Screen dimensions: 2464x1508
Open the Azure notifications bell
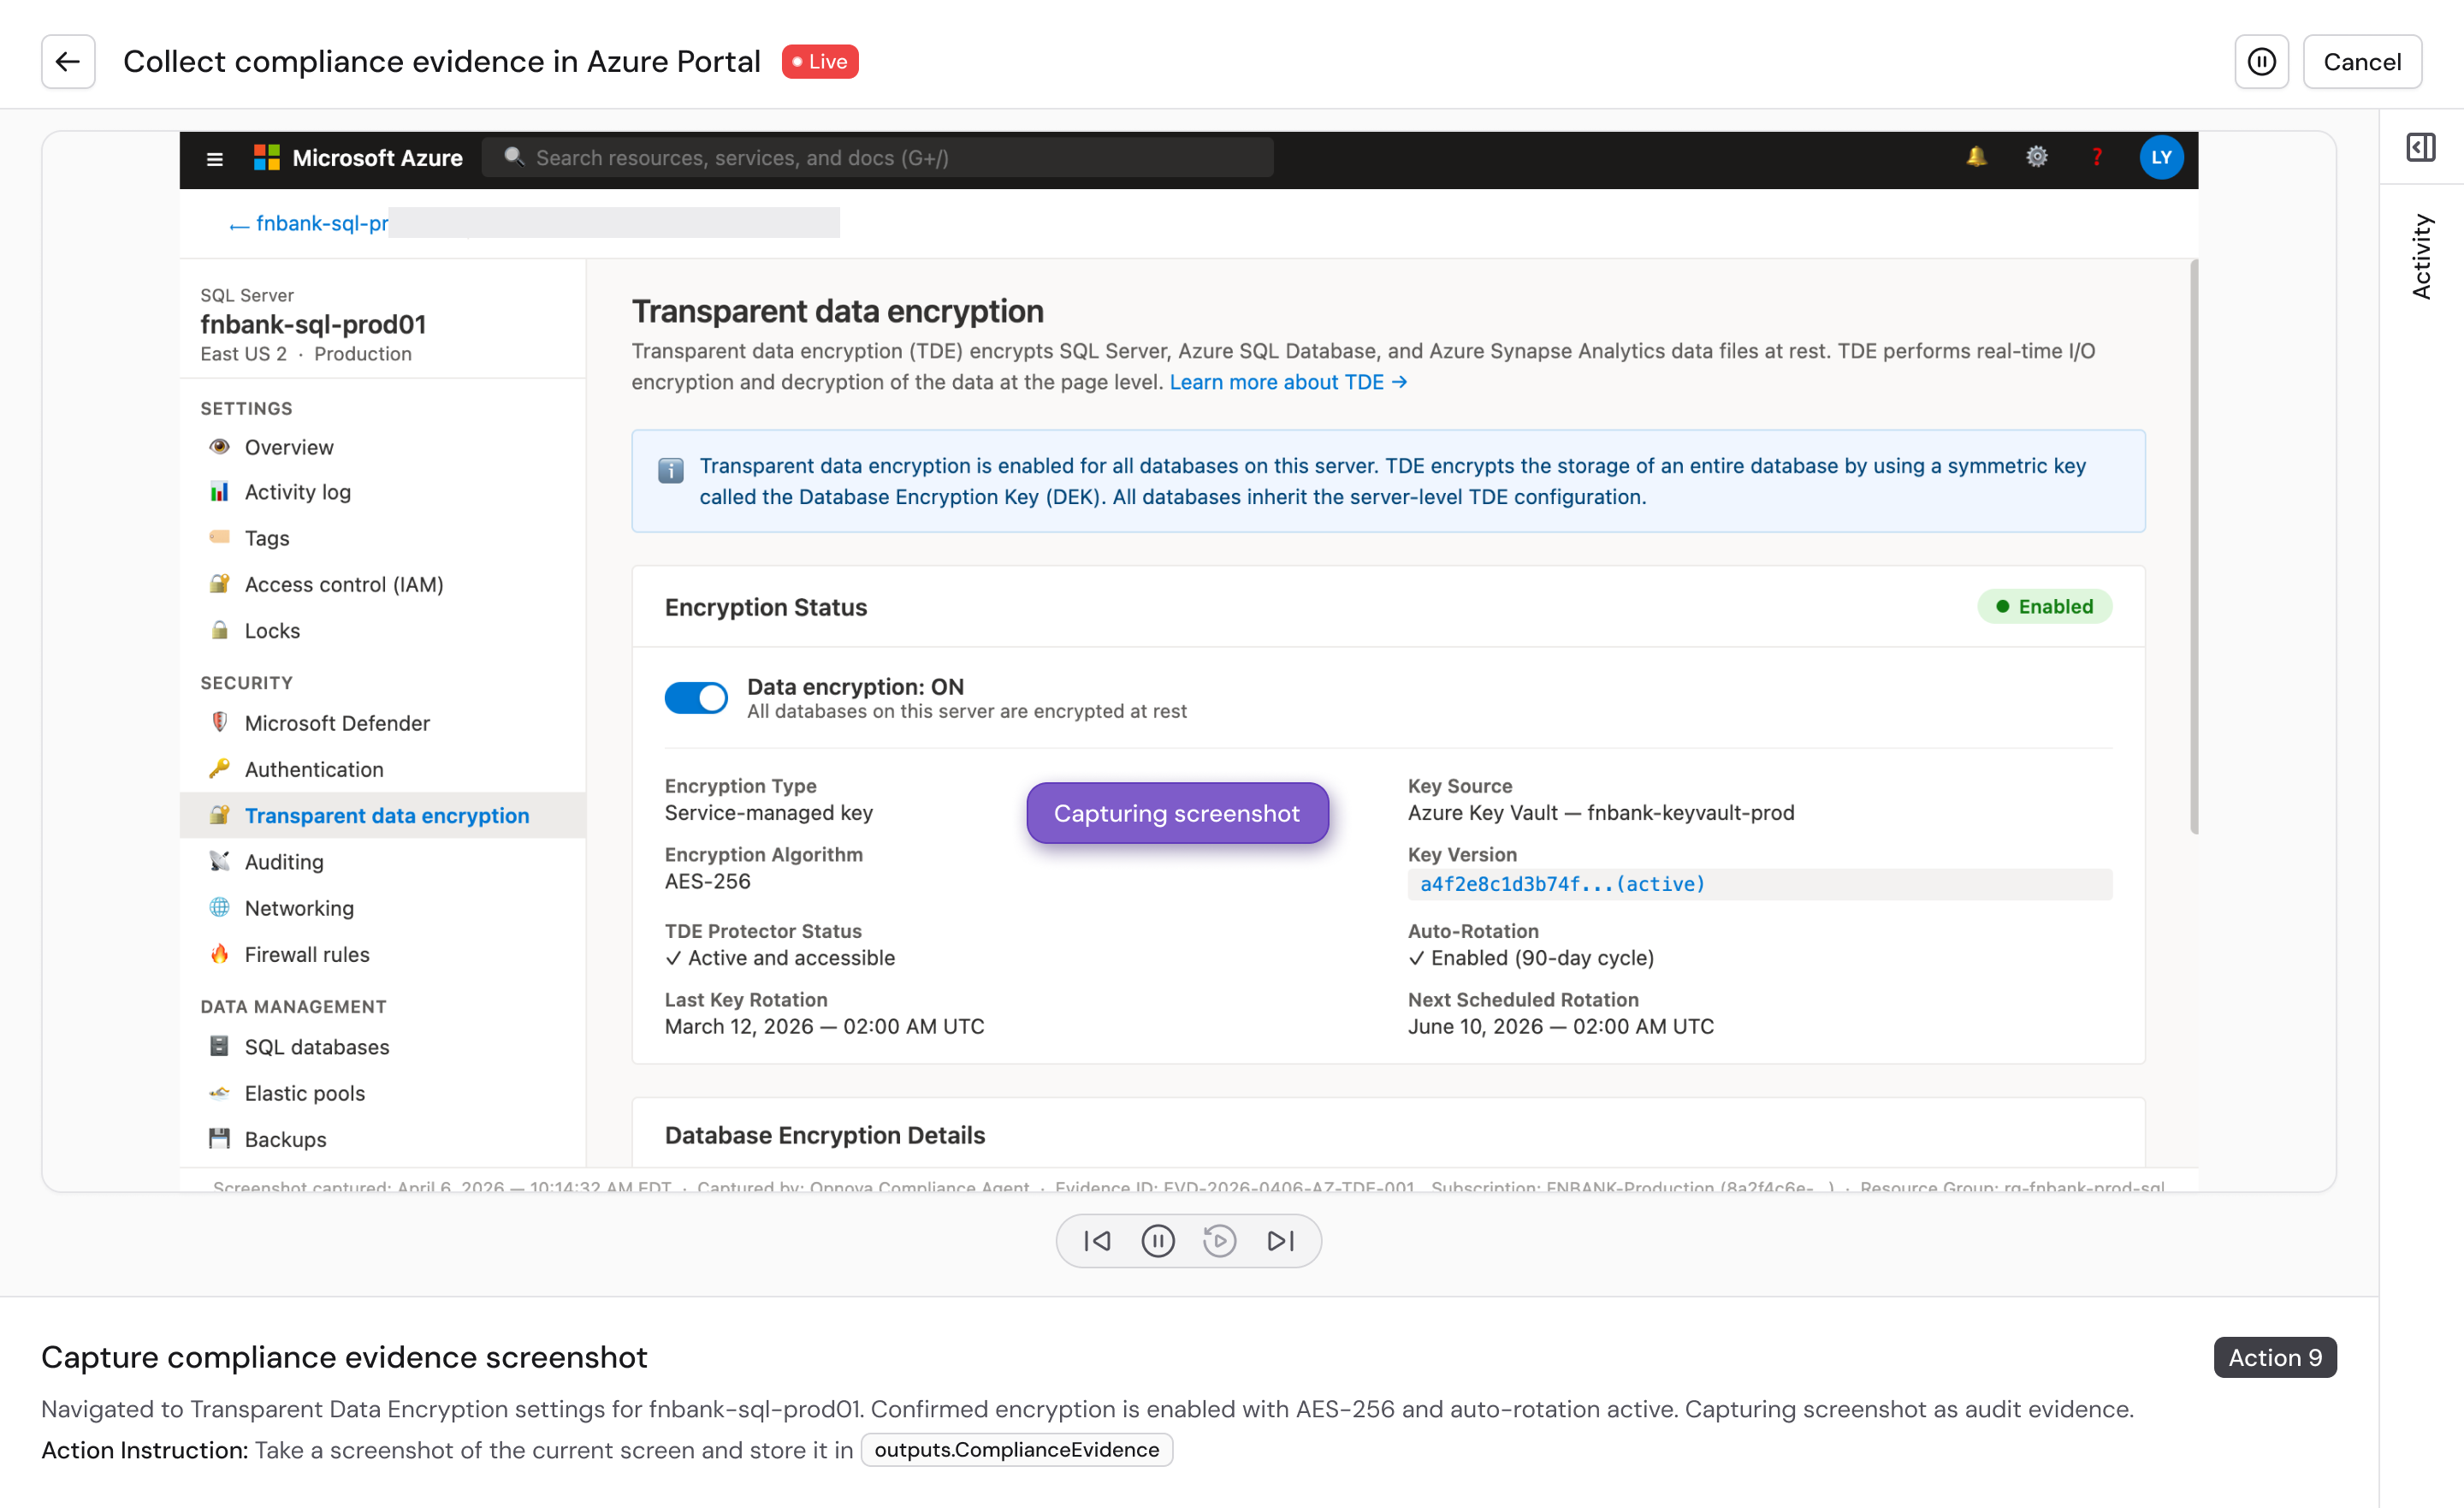(1975, 157)
